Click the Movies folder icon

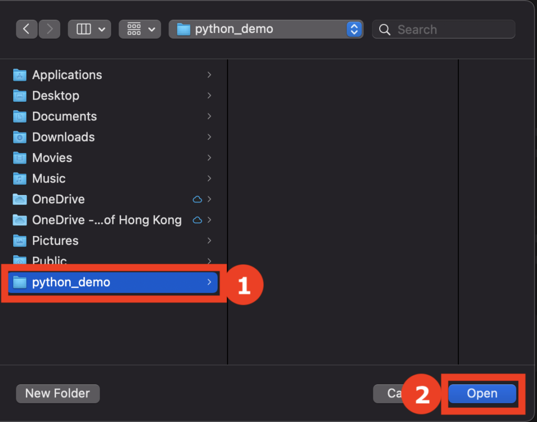pos(19,158)
